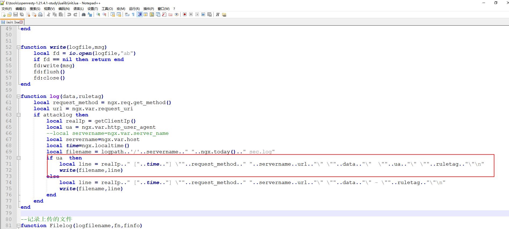Screen dimensions: 509x229
Task: Open Find with the binoculars icon
Action: (x=84, y=14)
